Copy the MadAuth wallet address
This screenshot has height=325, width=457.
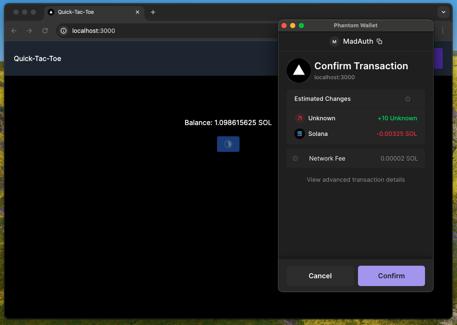tap(380, 42)
